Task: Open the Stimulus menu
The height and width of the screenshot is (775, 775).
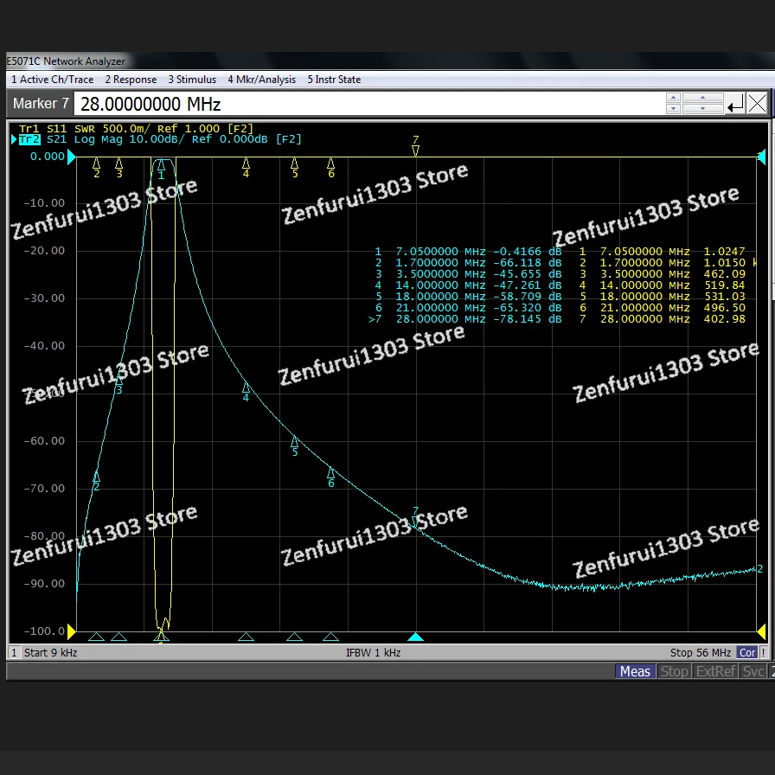Action: coord(192,80)
